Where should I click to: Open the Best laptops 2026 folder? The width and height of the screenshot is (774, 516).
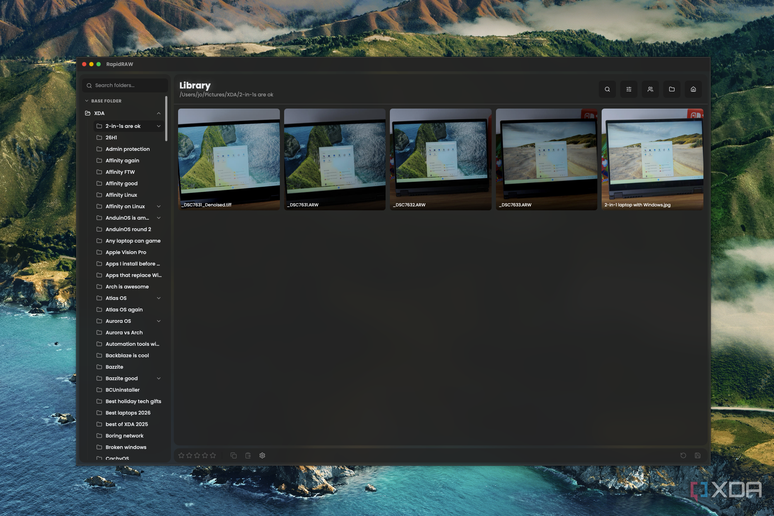tap(129, 413)
